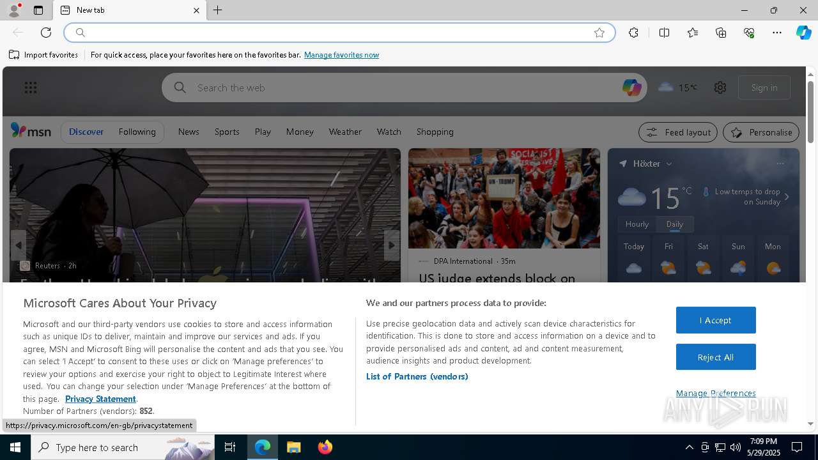Close the New tab tab

(x=196, y=10)
